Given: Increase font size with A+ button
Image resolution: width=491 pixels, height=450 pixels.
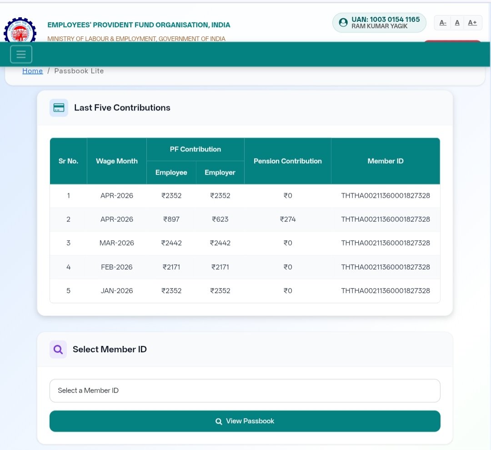Looking at the screenshot, I should [472, 23].
